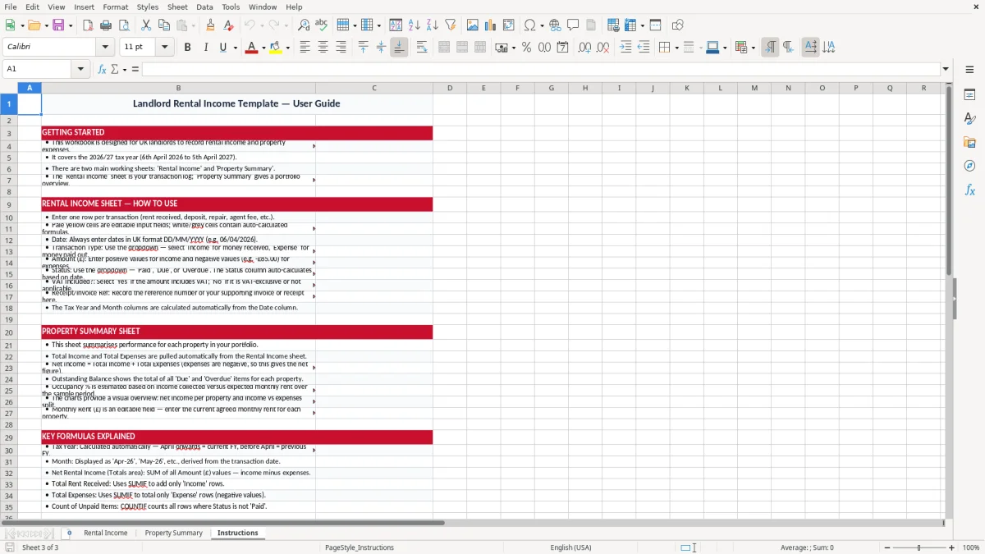Viewport: 985px width, 554px height.
Task: Select the Instructions sheet tab
Action: (x=238, y=533)
